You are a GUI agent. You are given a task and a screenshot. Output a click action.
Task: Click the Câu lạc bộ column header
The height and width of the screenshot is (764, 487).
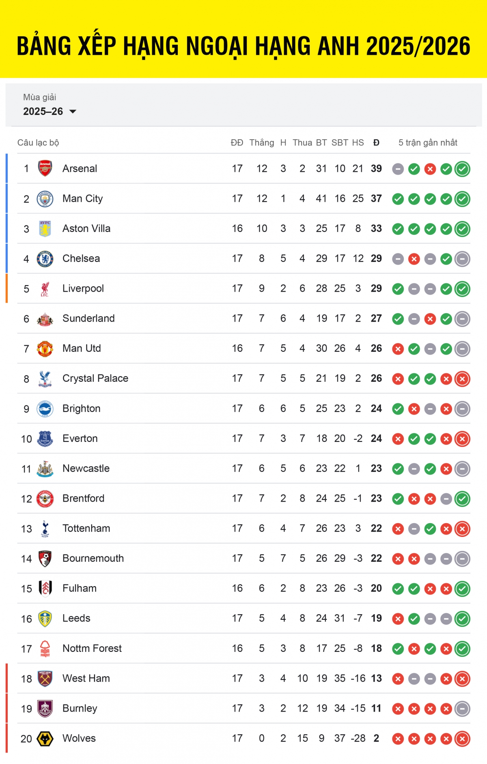tap(38, 143)
